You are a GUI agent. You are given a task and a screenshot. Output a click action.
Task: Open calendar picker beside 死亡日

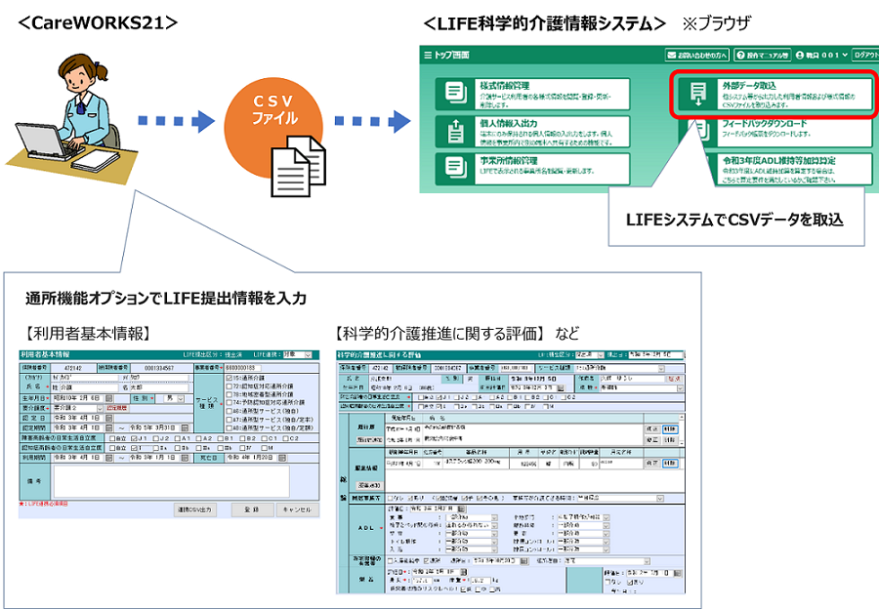[282, 458]
